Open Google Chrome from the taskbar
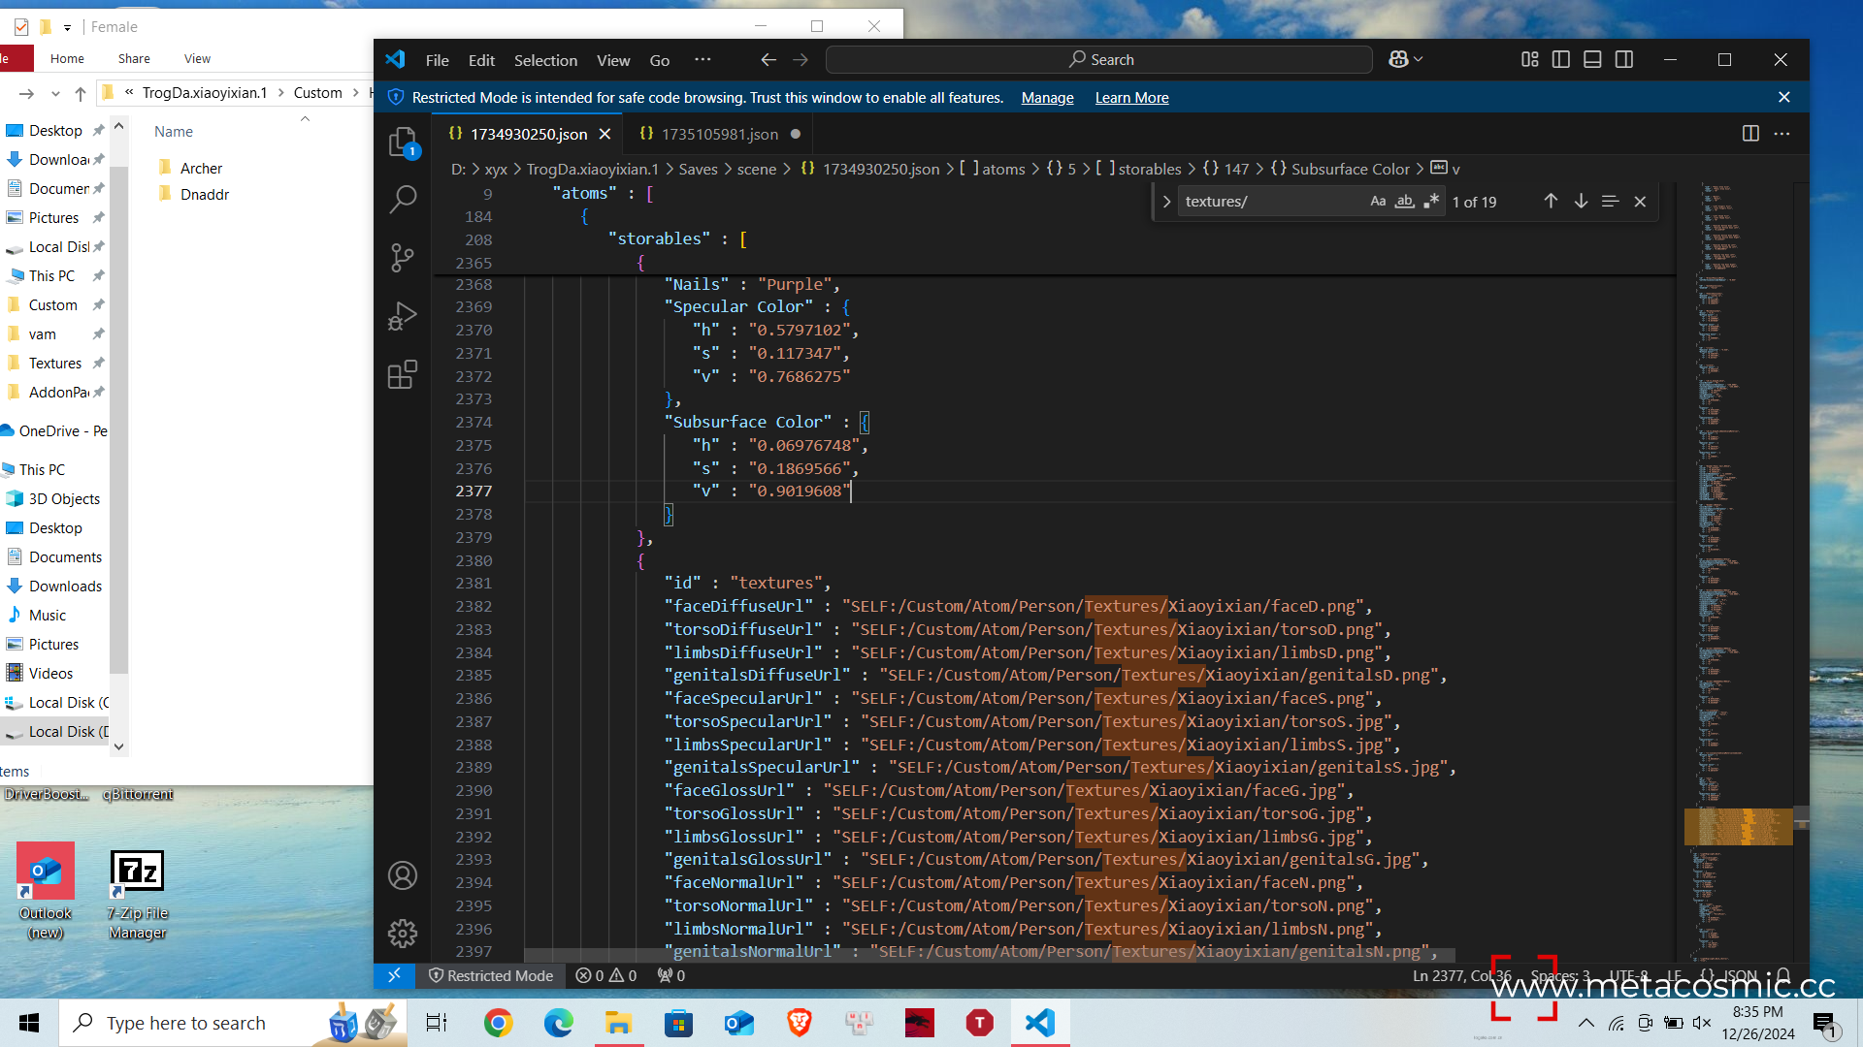The height and width of the screenshot is (1047, 1863). [498, 1023]
